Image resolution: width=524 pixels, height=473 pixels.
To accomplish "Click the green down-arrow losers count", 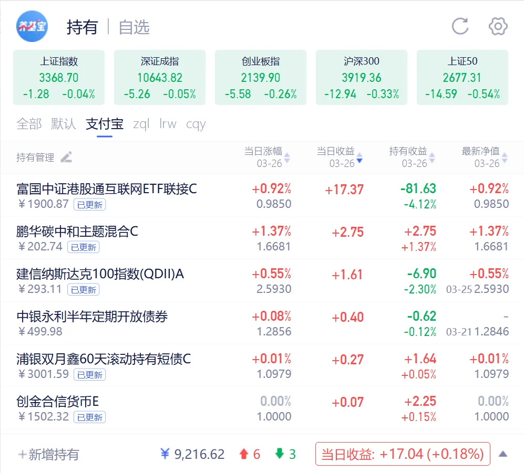I will 285,454.
